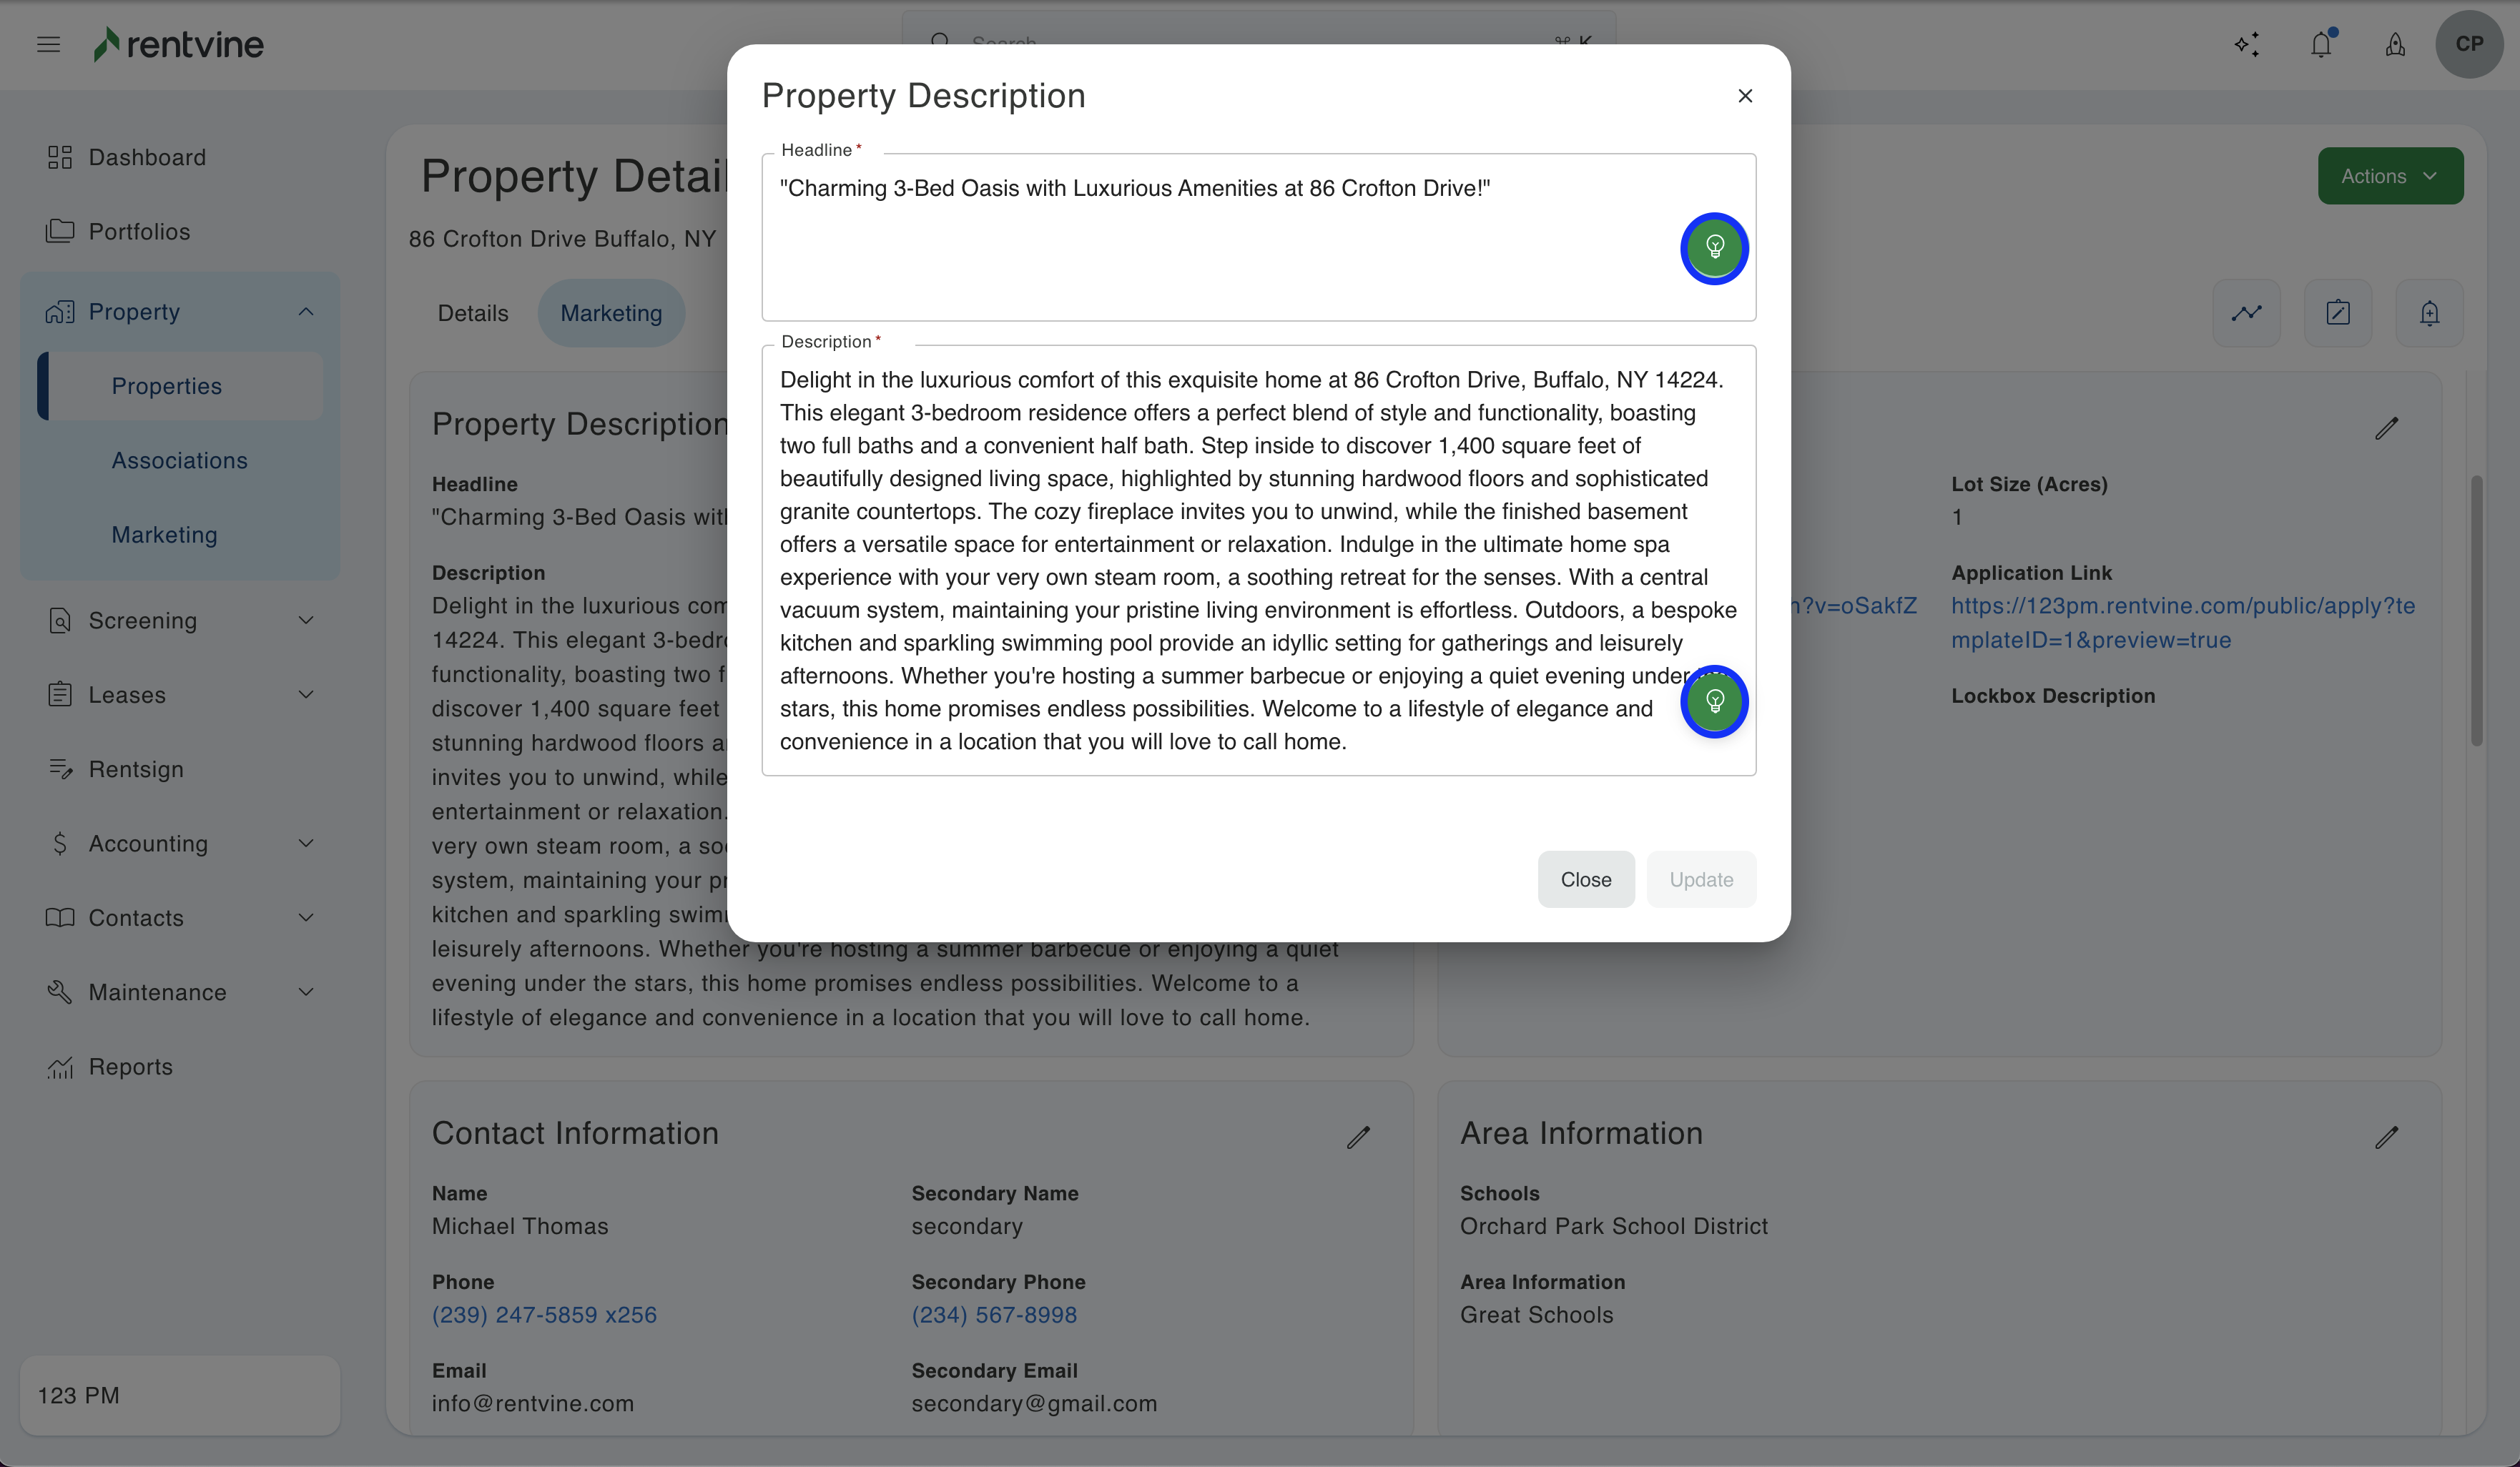Open the application link URL
The width and height of the screenshot is (2520, 1467).
pyautogui.click(x=2182, y=622)
